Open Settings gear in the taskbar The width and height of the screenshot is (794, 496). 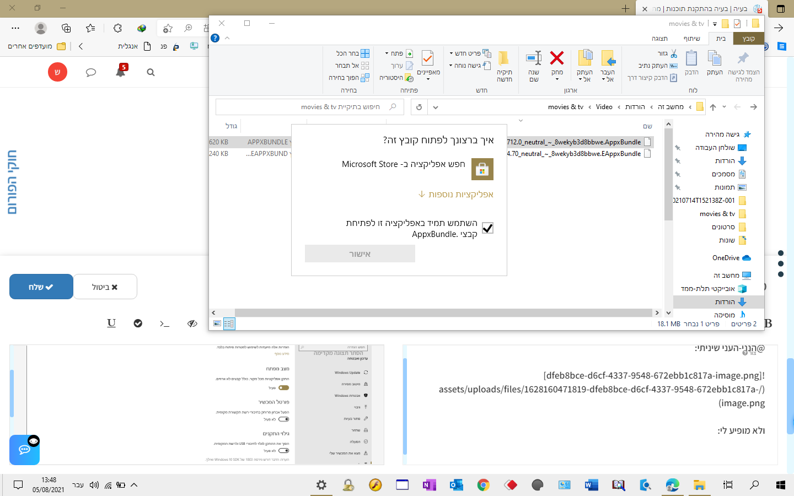tap(321, 485)
